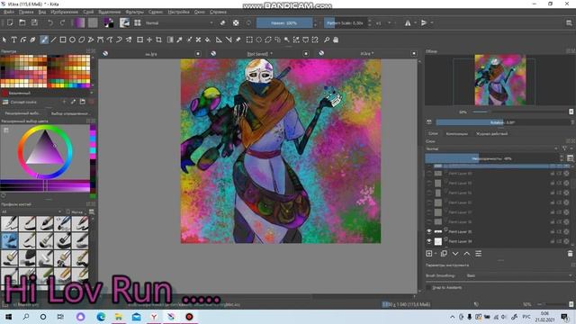Open the brush preset chooser grid icon
The height and width of the screenshot is (324, 576).
138,22
